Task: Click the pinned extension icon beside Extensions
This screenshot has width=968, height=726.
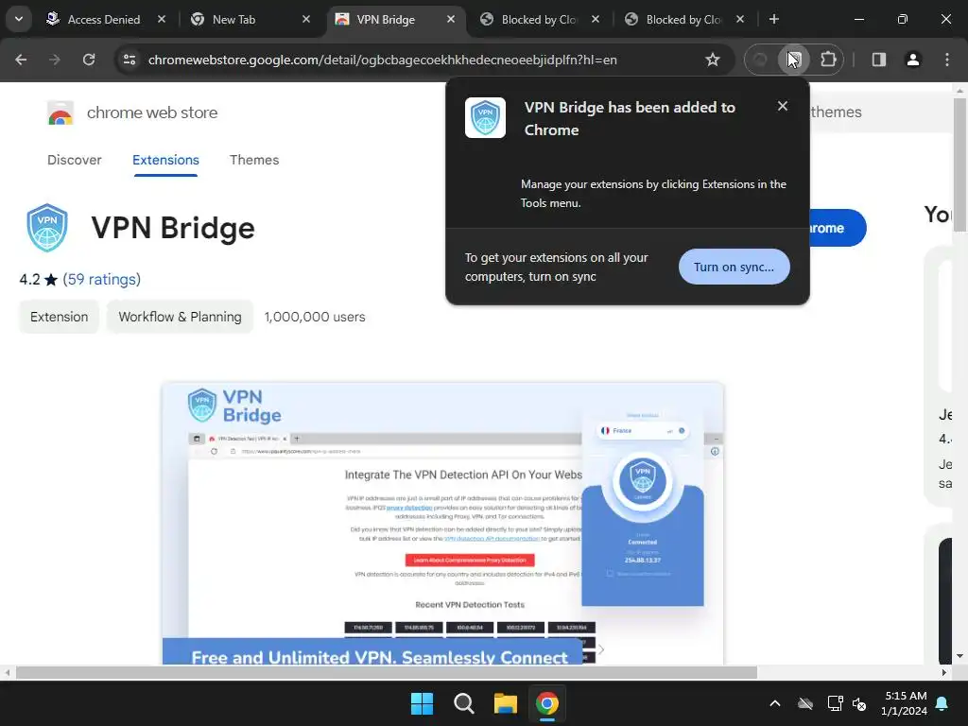Action: tap(794, 60)
